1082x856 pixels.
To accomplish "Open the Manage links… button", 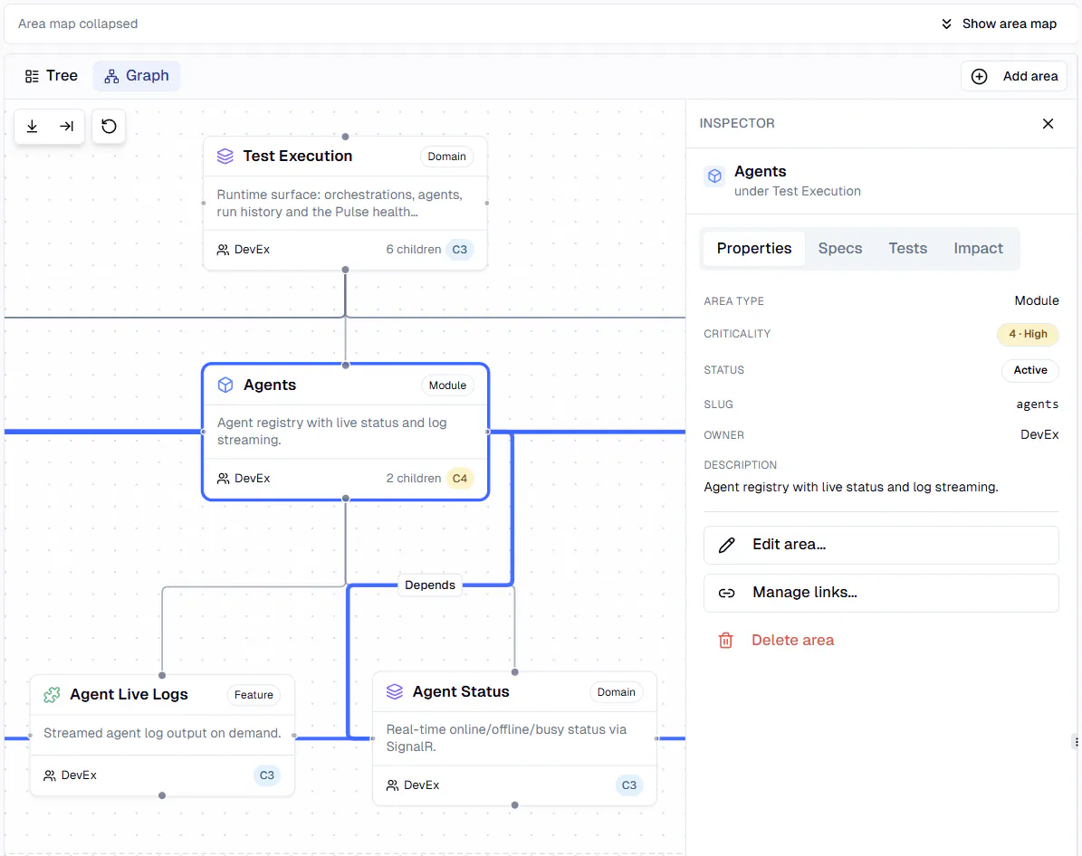I will 880,594.
